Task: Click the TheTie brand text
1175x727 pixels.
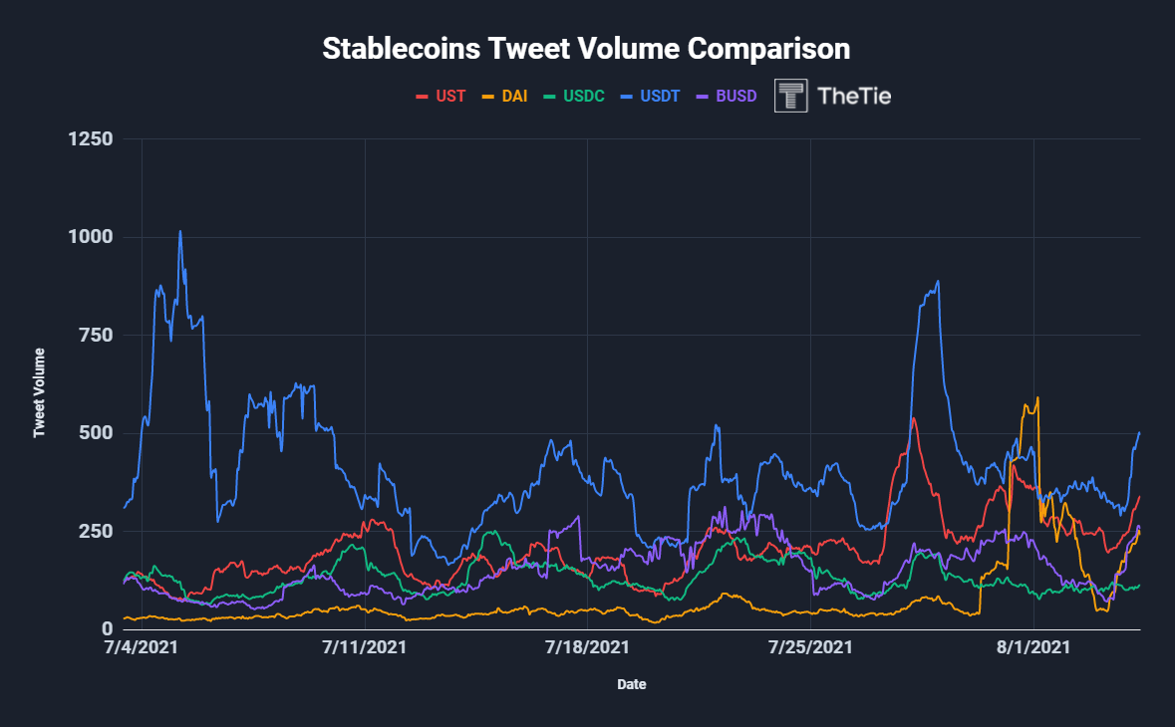Action: pyautogui.click(x=854, y=96)
